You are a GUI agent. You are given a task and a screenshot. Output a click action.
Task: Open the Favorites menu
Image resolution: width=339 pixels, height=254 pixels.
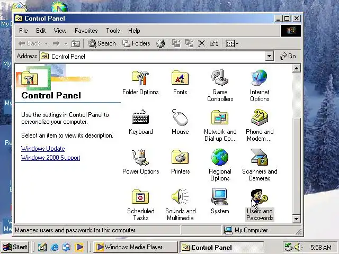tap(86, 31)
